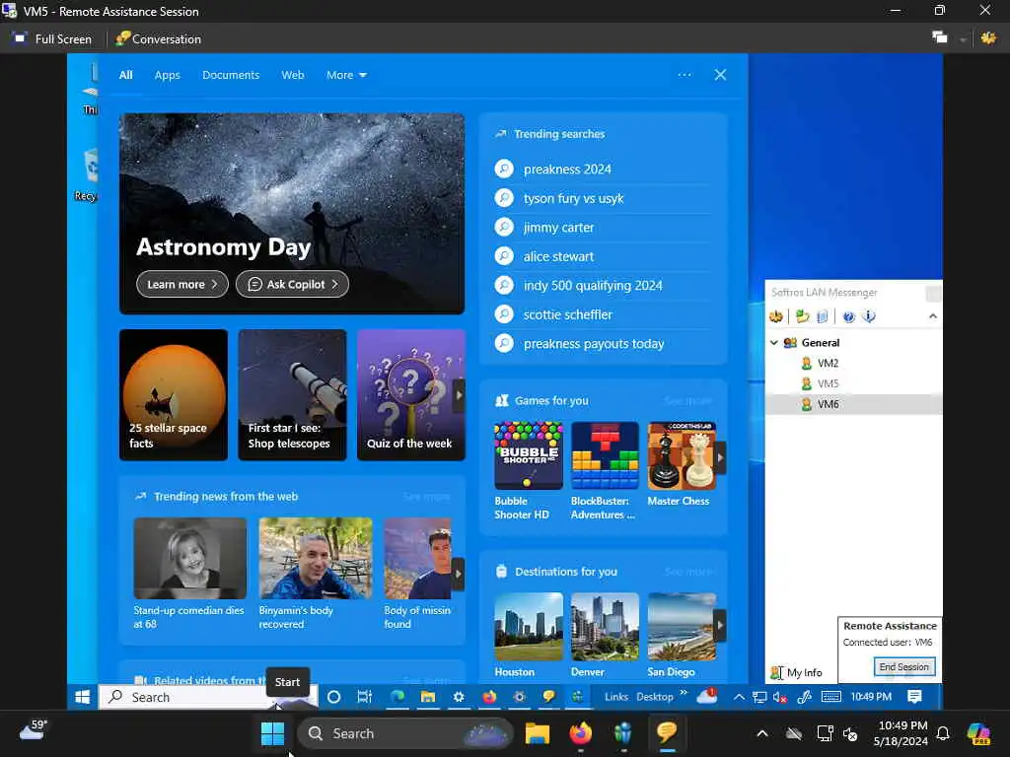
Task: Click the windows icon in the session toolbar
Action: (940, 38)
